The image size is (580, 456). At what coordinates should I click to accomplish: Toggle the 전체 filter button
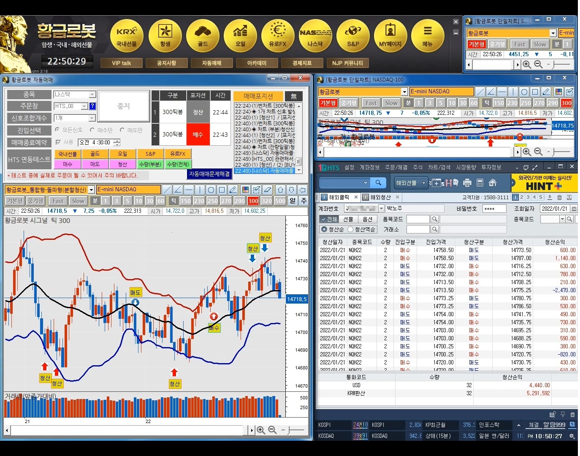(x=328, y=219)
